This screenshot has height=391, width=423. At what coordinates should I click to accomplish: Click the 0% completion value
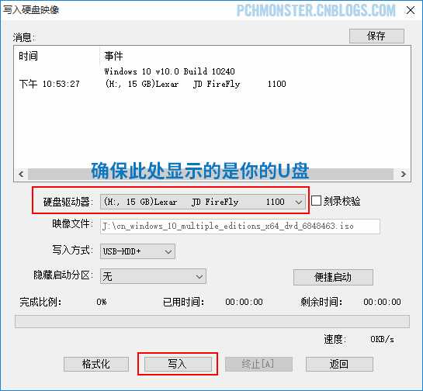click(x=102, y=302)
